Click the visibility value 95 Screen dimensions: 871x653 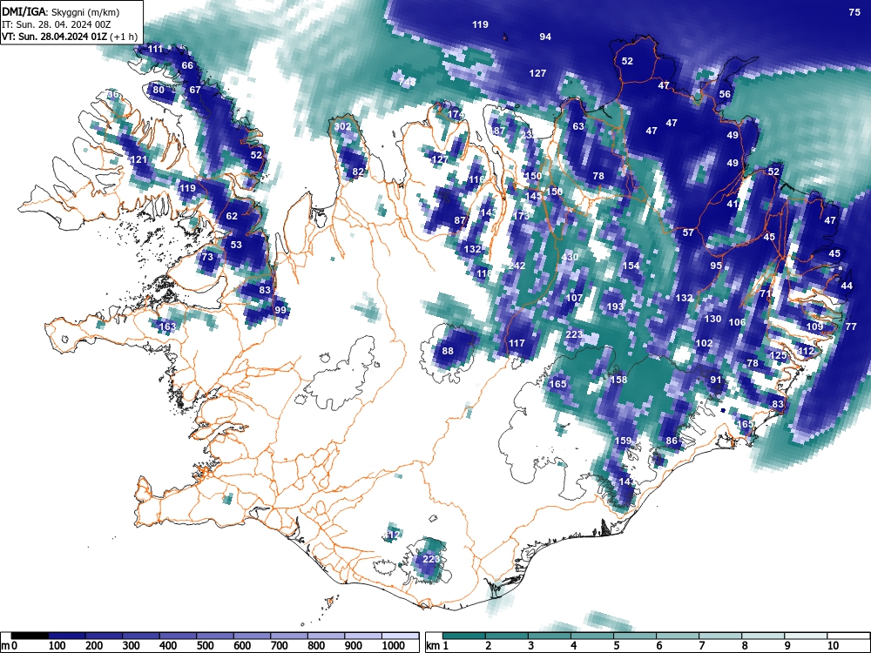click(716, 266)
